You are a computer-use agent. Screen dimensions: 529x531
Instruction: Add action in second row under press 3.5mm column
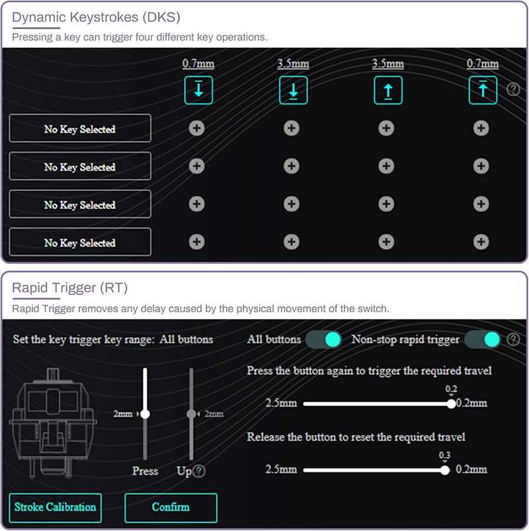click(292, 166)
